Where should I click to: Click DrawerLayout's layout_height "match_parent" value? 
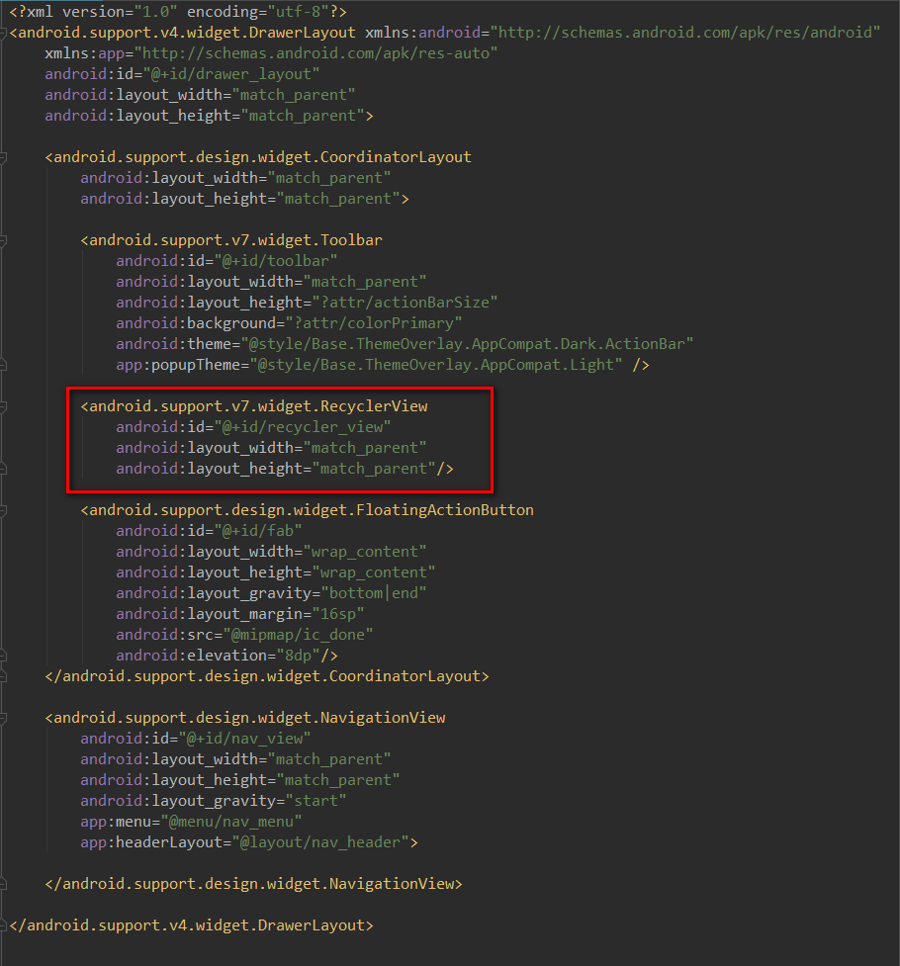(x=302, y=116)
